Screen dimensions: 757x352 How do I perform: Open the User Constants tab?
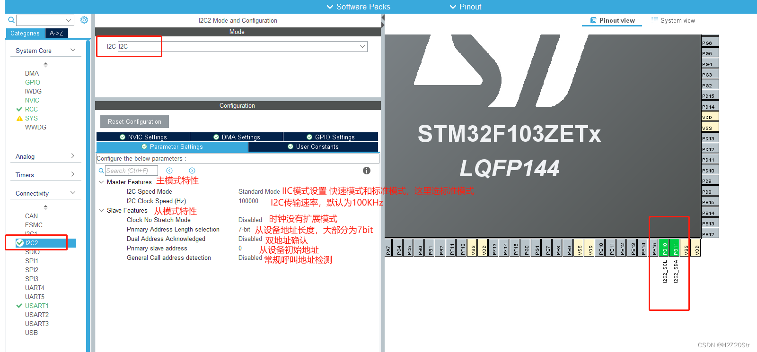point(313,146)
